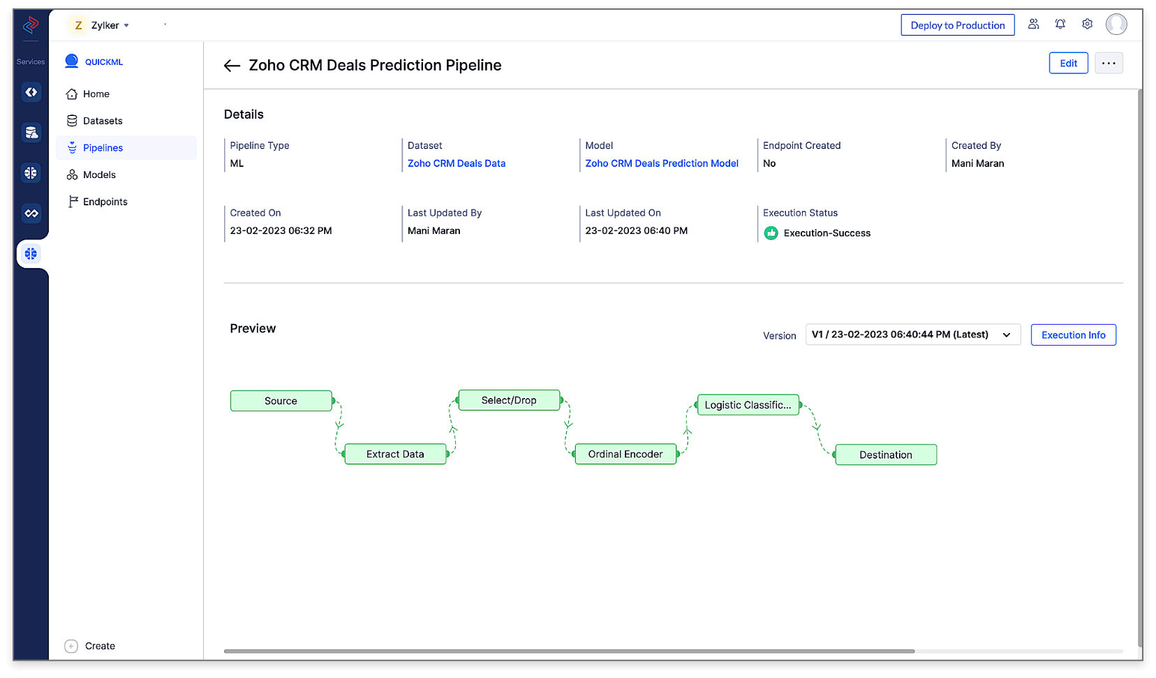Open the settings gear icon
The image size is (1156, 678).
[1087, 24]
